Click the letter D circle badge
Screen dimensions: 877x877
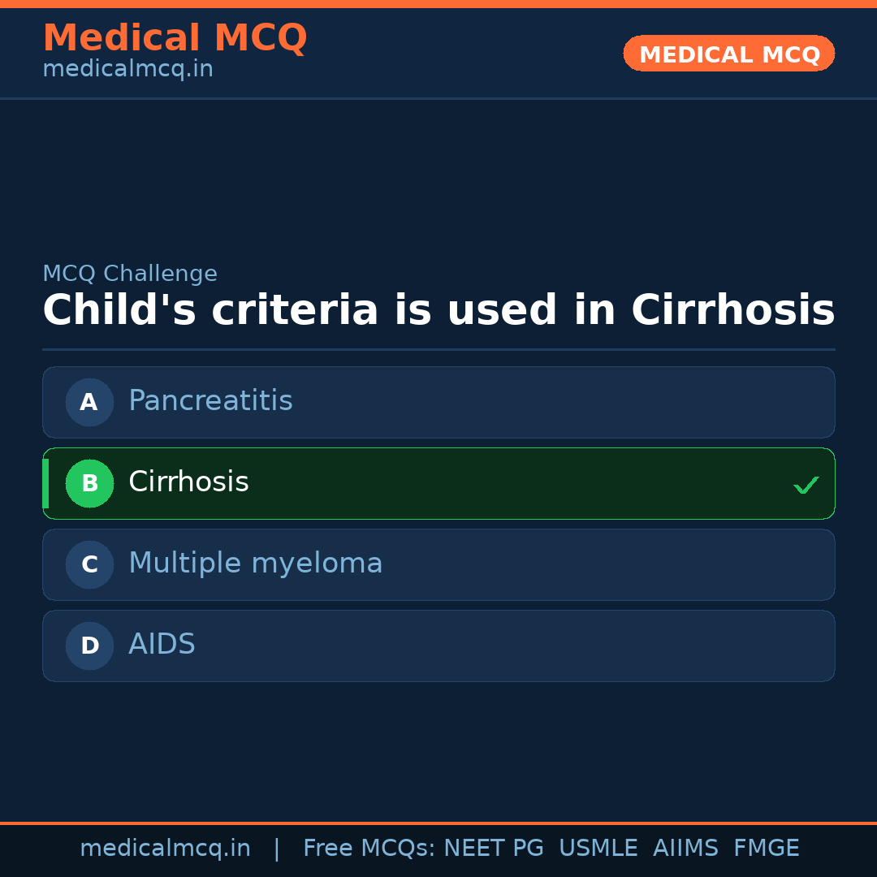[x=89, y=646]
